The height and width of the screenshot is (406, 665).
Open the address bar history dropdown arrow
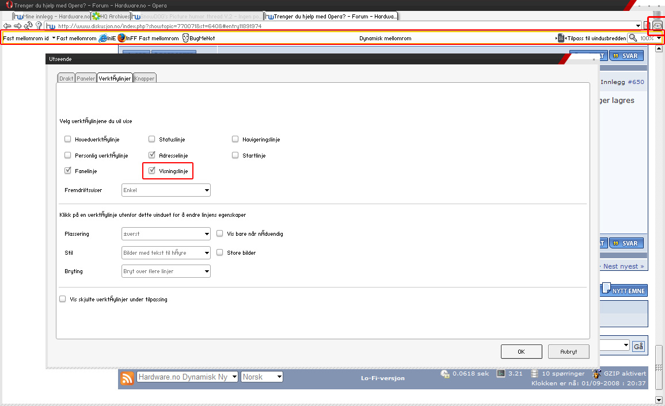click(x=639, y=26)
